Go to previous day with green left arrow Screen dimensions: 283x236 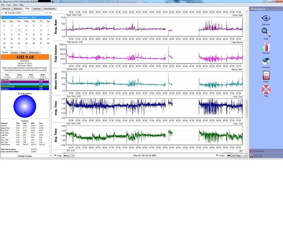click(x=2, y=12)
